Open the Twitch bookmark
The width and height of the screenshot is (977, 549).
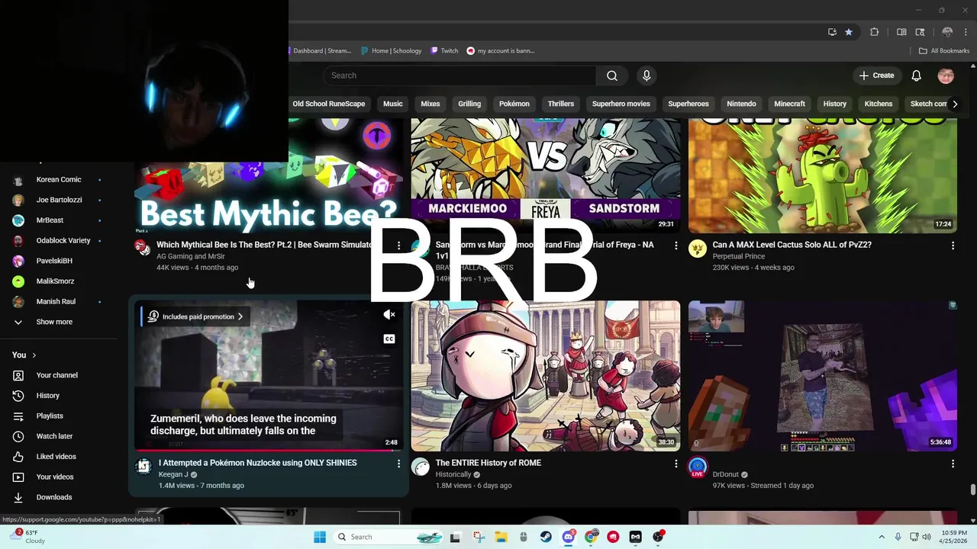(x=444, y=51)
